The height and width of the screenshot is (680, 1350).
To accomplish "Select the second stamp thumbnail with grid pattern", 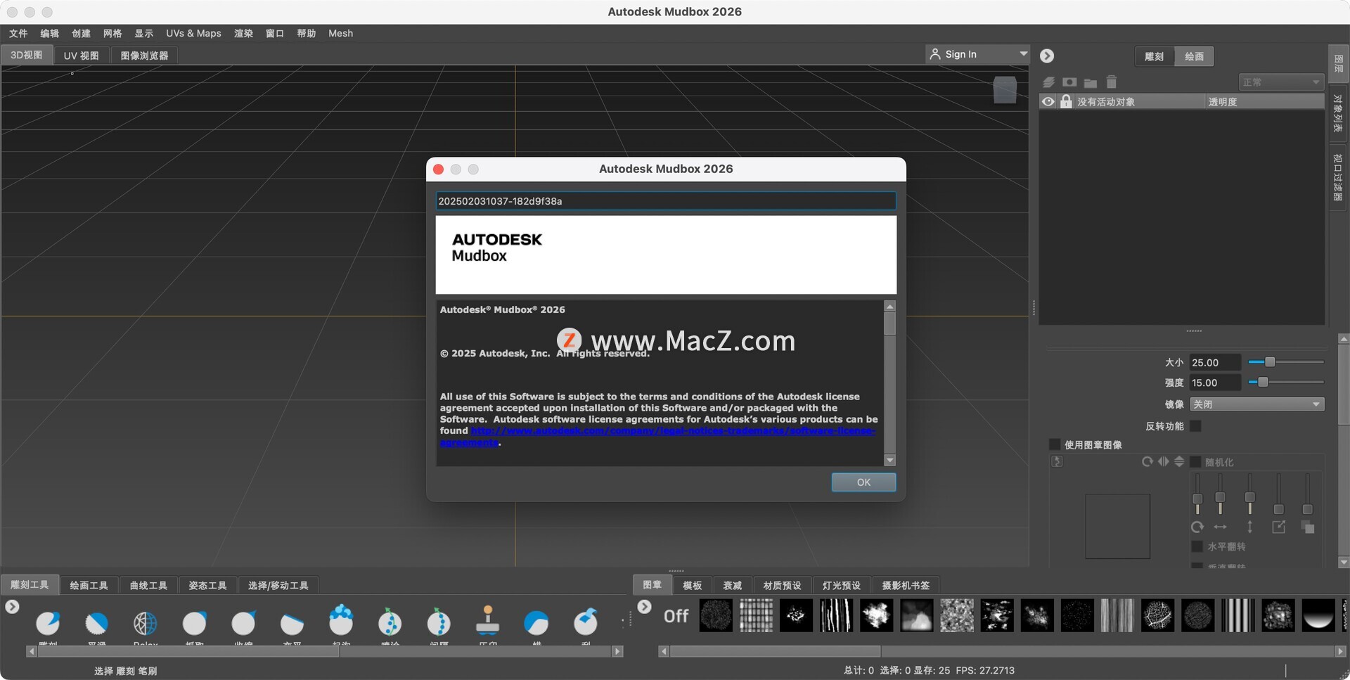I will [x=756, y=615].
